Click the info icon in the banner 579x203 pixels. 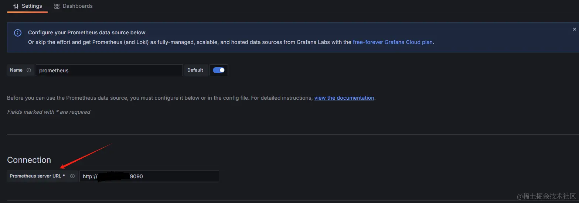click(18, 33)
